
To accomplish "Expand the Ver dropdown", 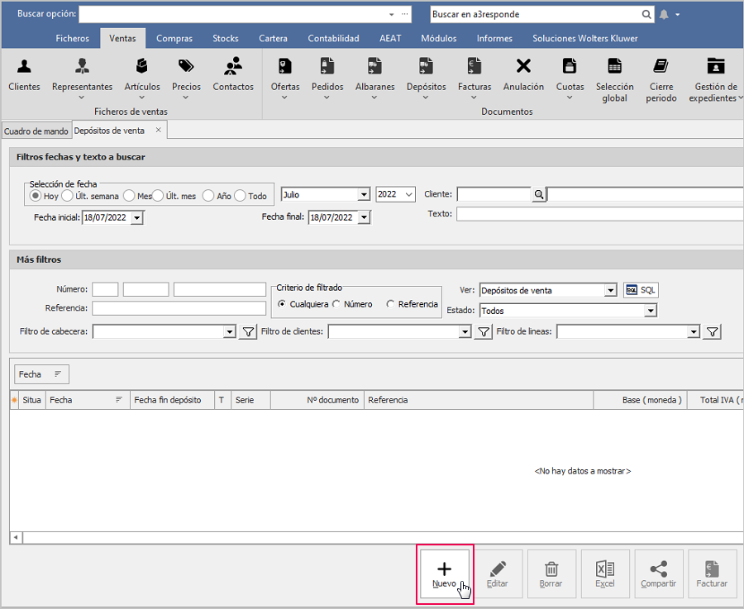I will coord(610,290).
